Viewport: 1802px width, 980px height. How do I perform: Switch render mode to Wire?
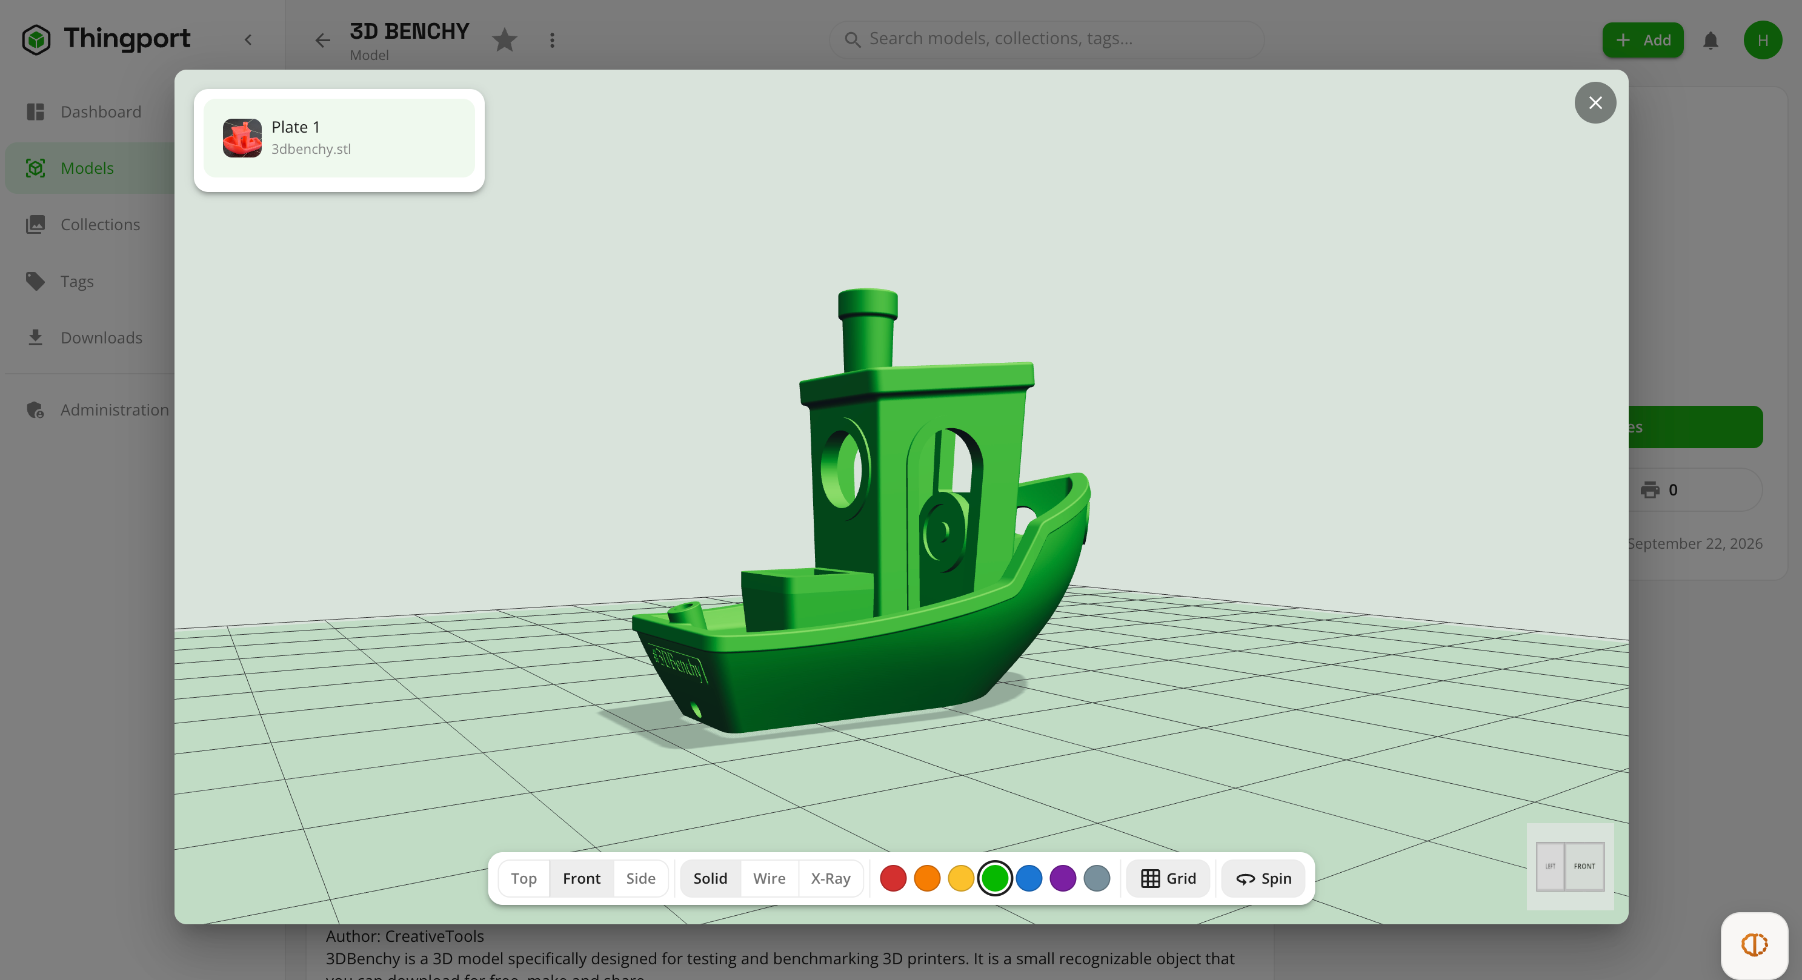point(769,878)
